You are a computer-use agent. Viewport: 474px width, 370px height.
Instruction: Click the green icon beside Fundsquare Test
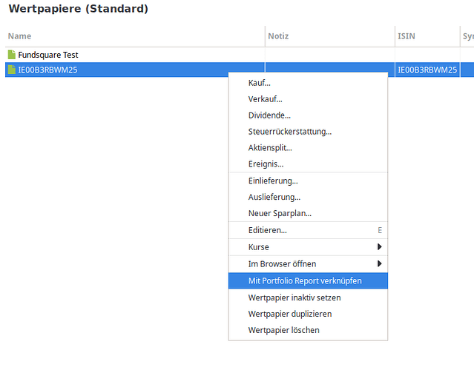[11, 55]
